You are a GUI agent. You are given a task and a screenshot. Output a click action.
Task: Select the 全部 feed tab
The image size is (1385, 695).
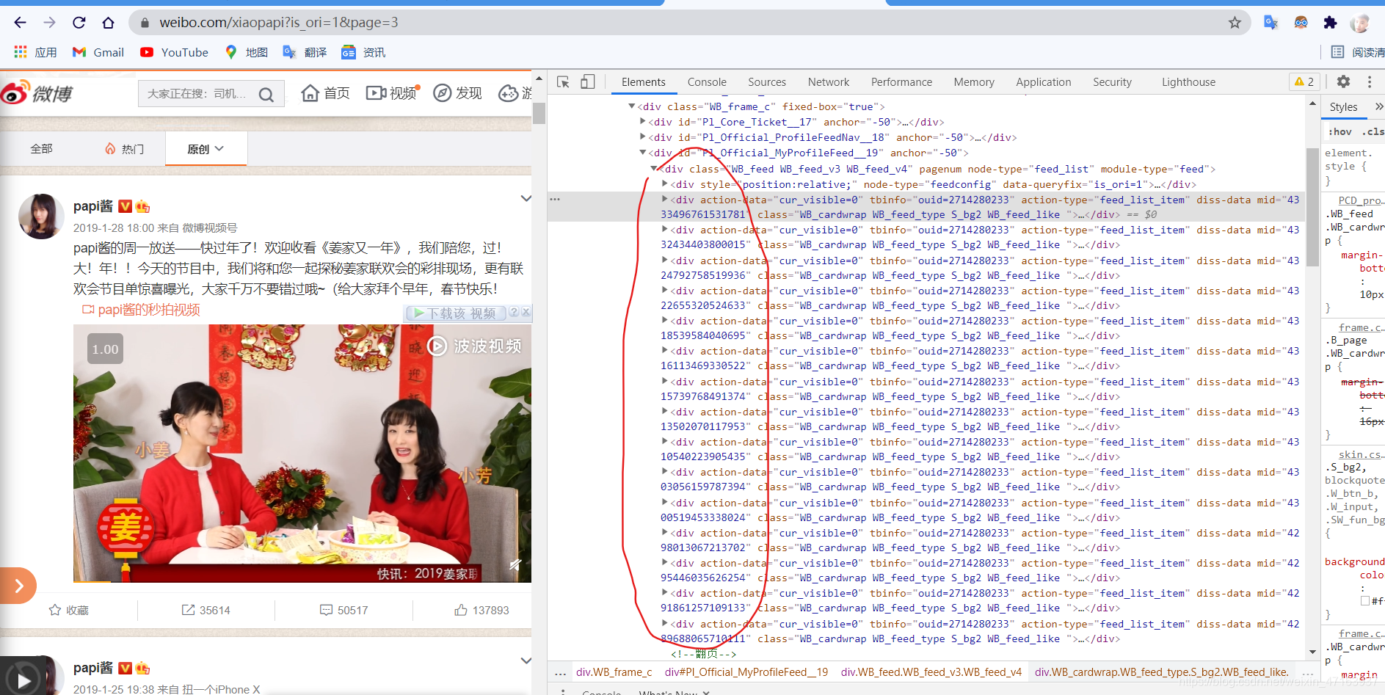(x=41, y=149)
